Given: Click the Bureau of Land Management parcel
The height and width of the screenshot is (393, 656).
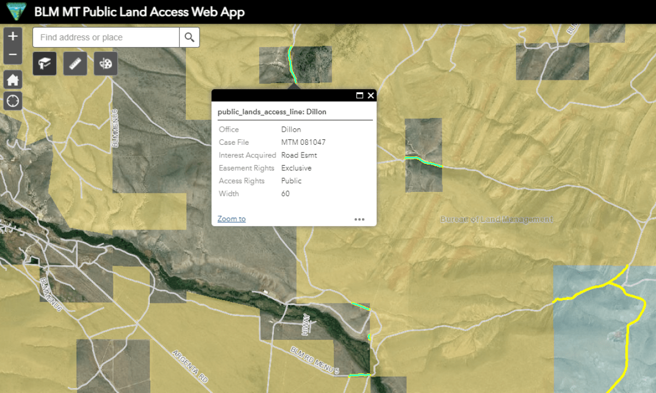Looking at the screenshot, I should pos(496,219).
